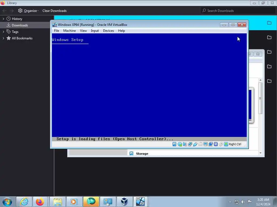Click the details scrollbar up arrow in VirtualBox Manager
This screenshot has height=207, width=277.
pyautogui.click(x=260, y=80)
